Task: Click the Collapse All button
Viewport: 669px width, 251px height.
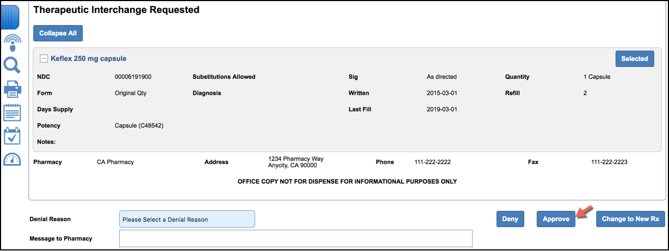Action: pos(58,33)
